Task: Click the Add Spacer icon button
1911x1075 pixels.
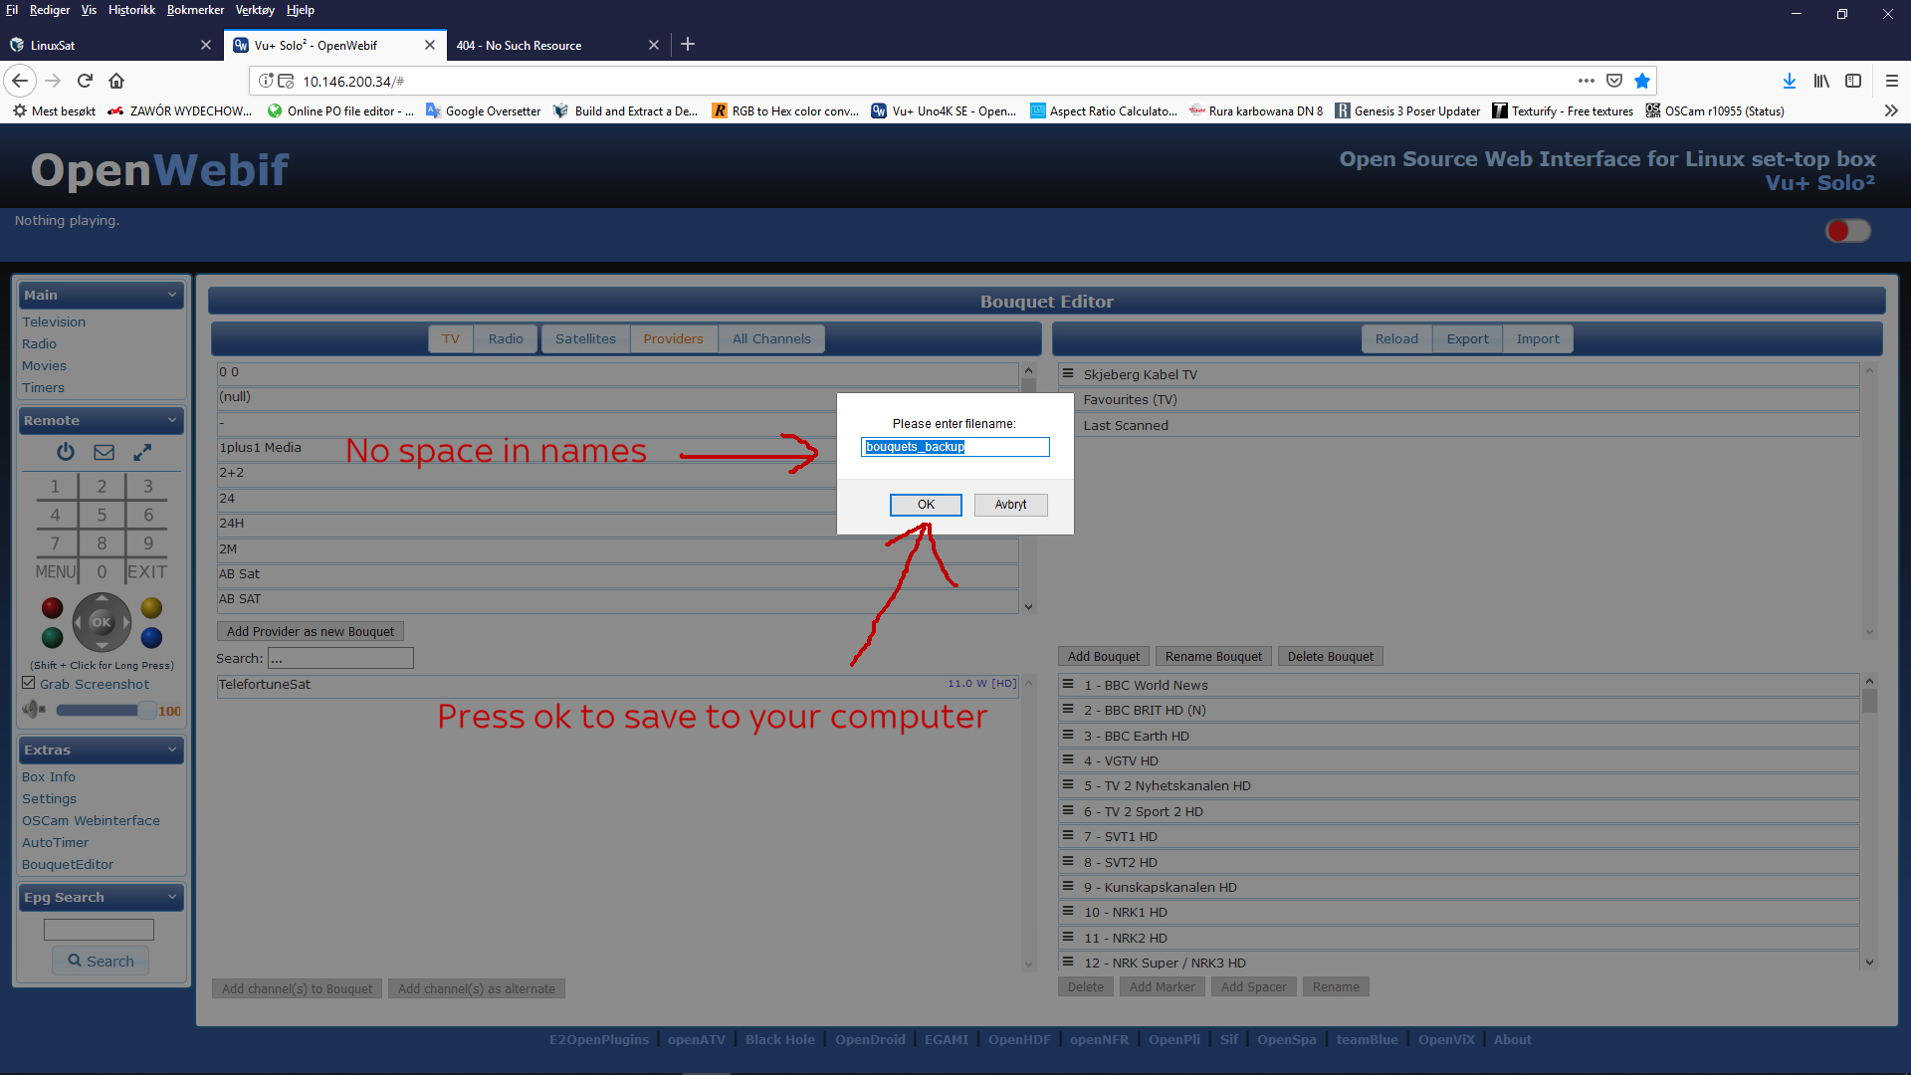Action: [1253, 988]
